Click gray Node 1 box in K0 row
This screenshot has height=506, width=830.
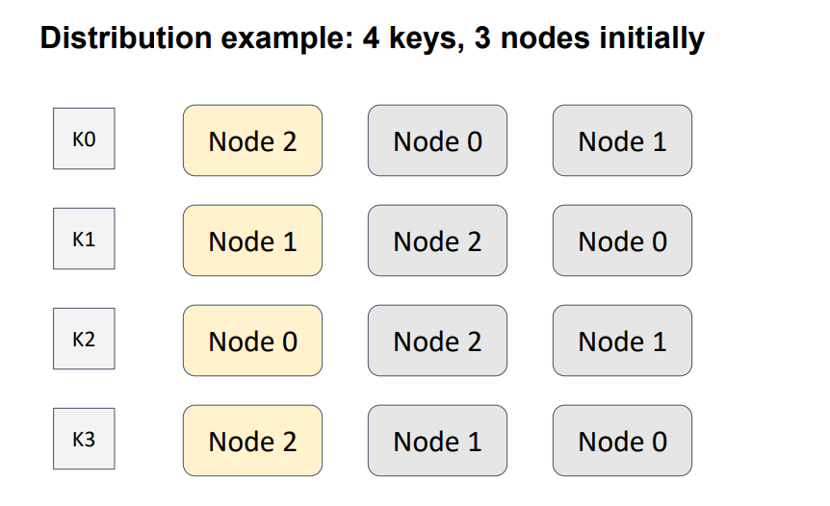(x=622, y=140)
